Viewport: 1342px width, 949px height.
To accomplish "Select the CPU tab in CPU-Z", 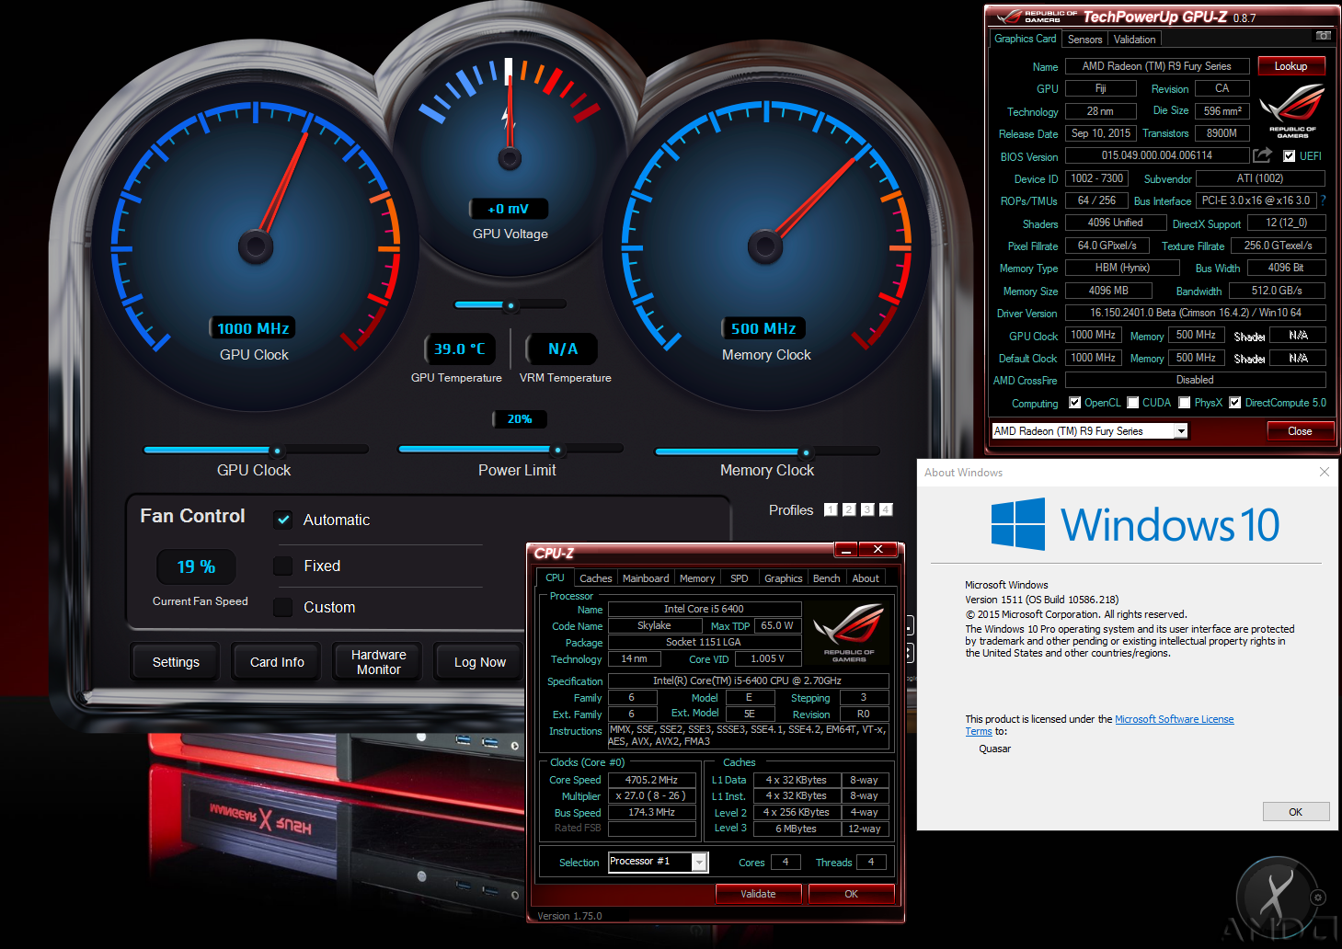I will pos(555,577).
